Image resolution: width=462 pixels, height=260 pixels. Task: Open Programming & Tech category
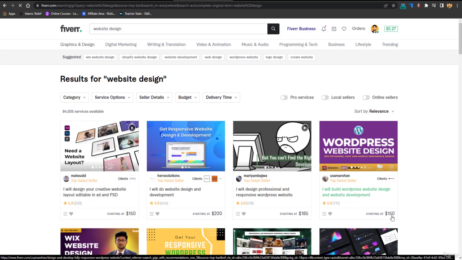[298, 44]
